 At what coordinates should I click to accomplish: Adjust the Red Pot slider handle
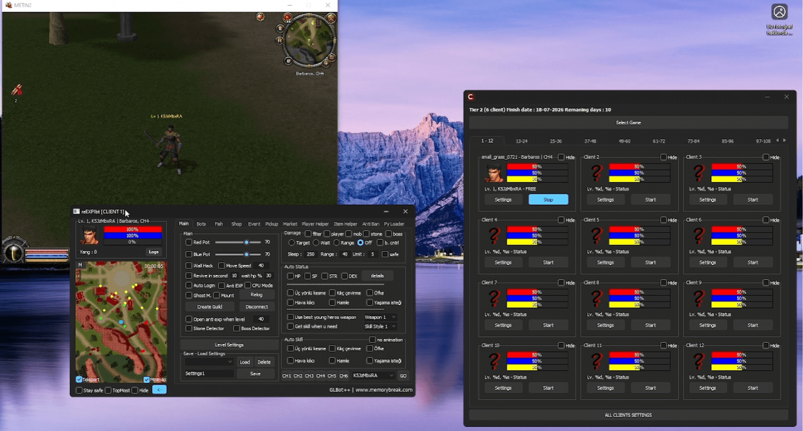[x=246, y=242]
